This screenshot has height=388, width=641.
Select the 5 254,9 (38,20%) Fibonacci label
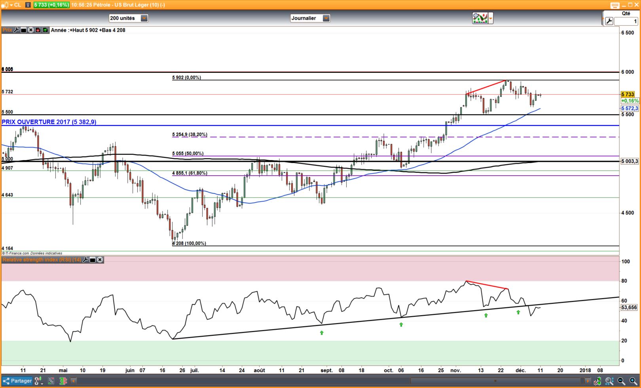click(190, 134)
